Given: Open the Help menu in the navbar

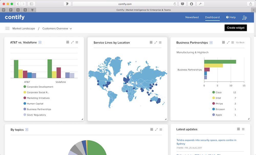Looking at the screenshot, I should [231, 17].
